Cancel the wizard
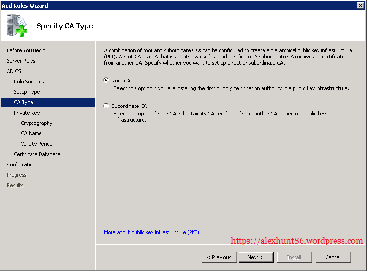 click(333, 257)
